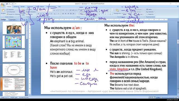Click 'Simple Light' theme in status bar

(14, 97)
